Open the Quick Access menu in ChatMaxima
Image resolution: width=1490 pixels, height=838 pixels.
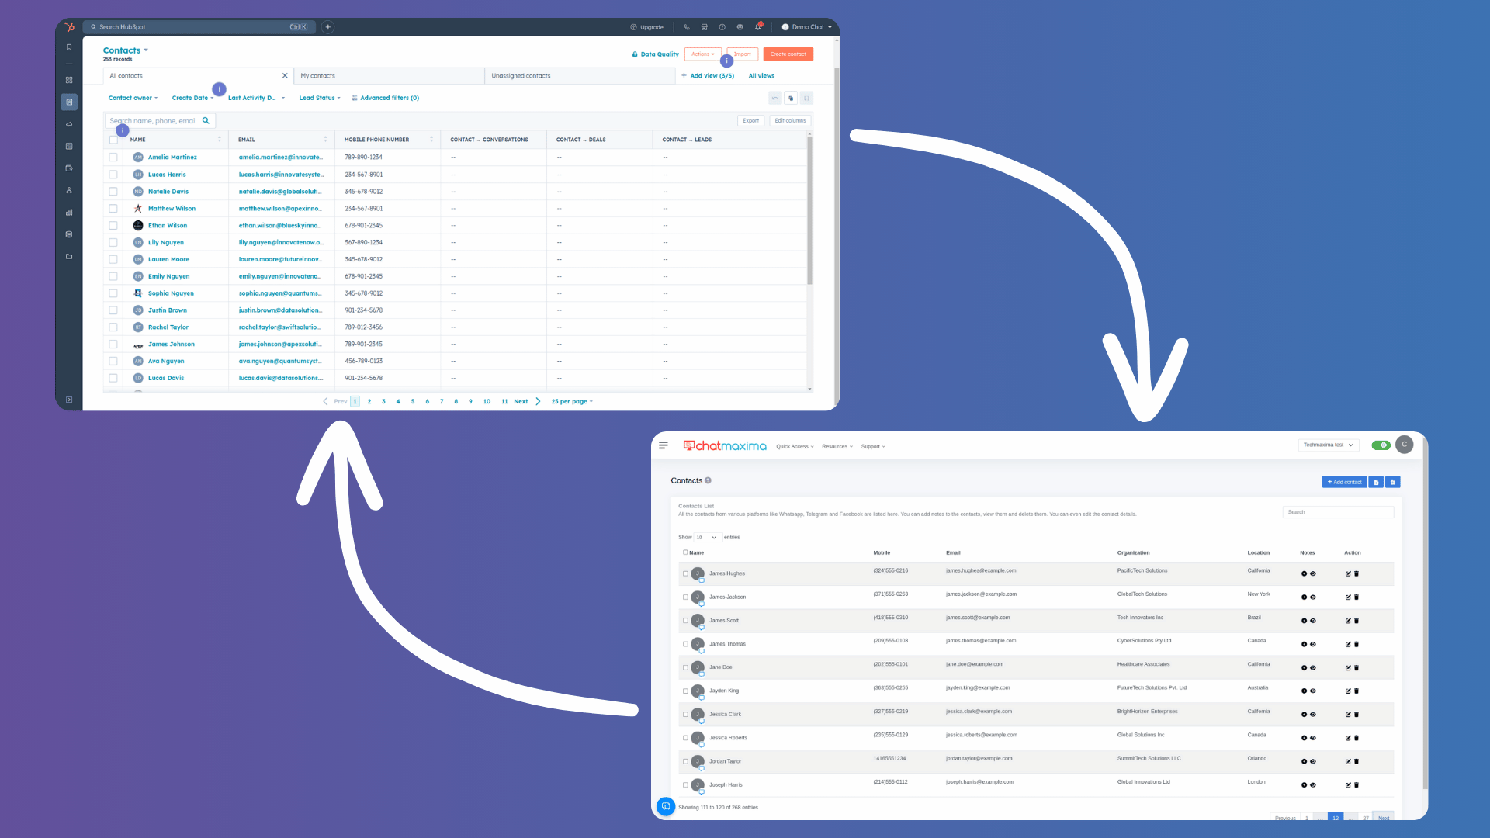point(794,446)
